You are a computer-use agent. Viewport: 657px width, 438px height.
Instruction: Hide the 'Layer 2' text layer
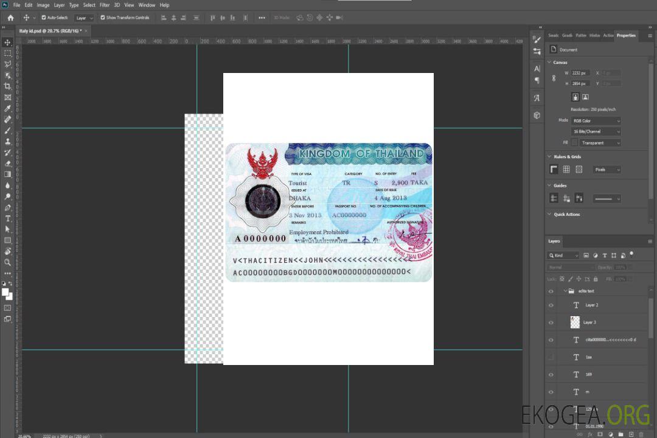(551, 305)
